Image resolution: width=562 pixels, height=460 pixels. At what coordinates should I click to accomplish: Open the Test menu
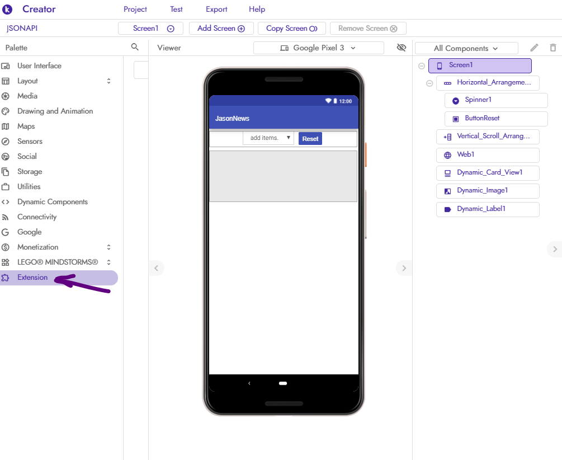pyautogui.click(x=176, y=10)
